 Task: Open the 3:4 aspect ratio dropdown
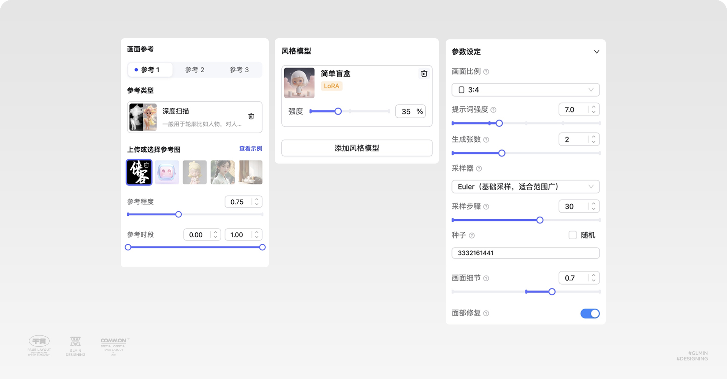(525, 90)
